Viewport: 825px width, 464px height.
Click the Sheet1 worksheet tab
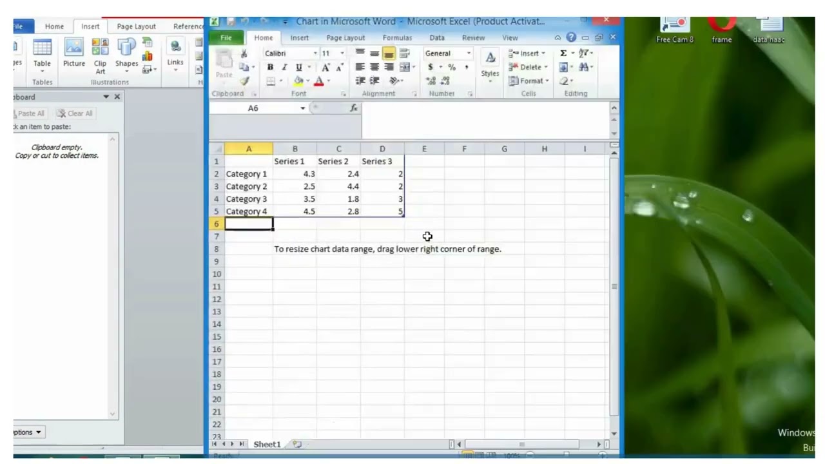[x=267, y=444]
